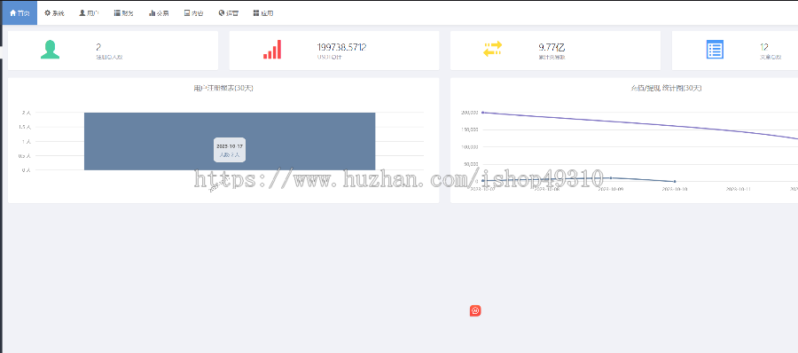The width and height of the screenshot is (798, 353).
Task: Click the red signal bars icon
Action: point(272,50)
